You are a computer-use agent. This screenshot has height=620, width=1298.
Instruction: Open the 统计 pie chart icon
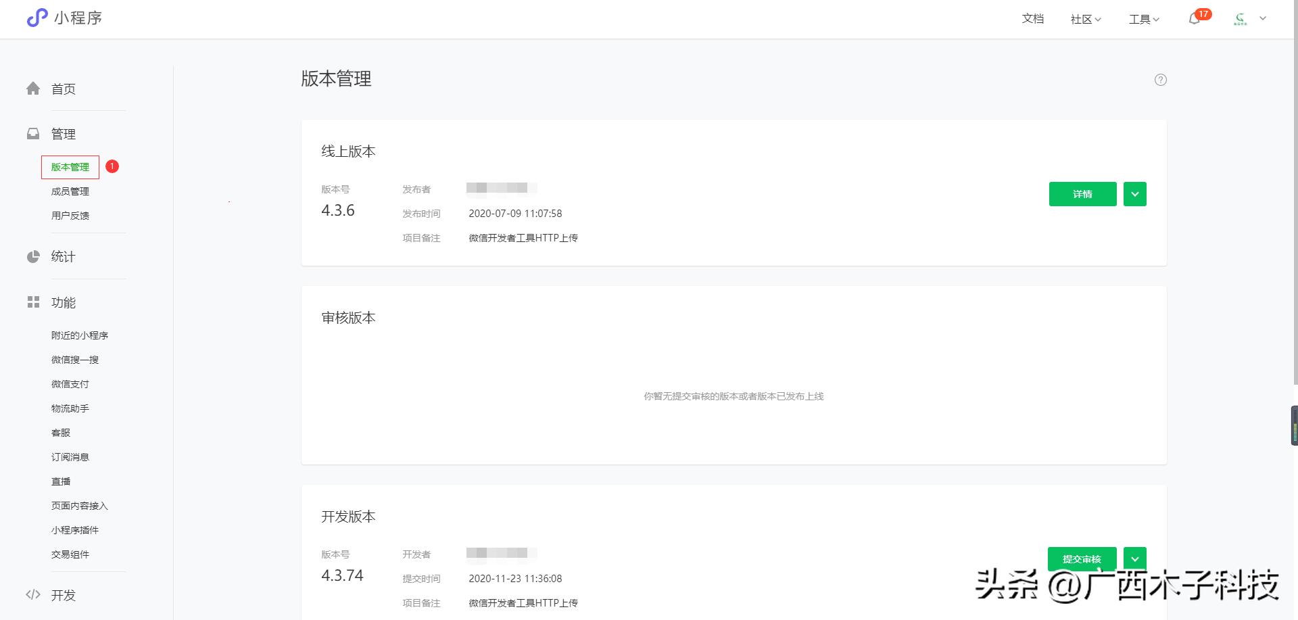coord(33,256)
